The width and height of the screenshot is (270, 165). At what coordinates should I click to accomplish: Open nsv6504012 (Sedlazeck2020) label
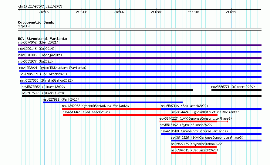(194, 150)
